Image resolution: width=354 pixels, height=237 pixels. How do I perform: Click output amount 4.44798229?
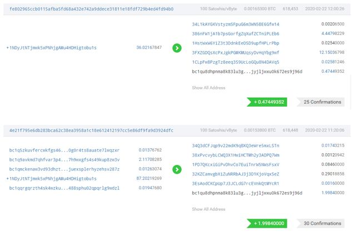pyautogui.click(x=333, y=33)
